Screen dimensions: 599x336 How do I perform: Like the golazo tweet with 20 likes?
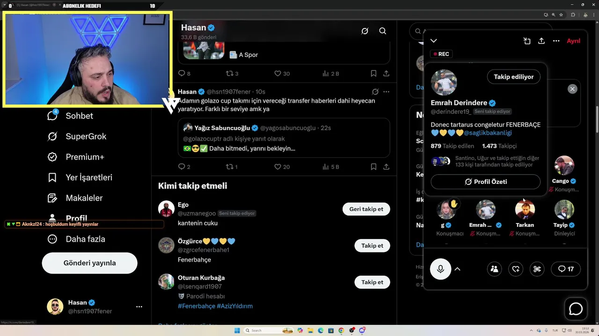[282, 167]
